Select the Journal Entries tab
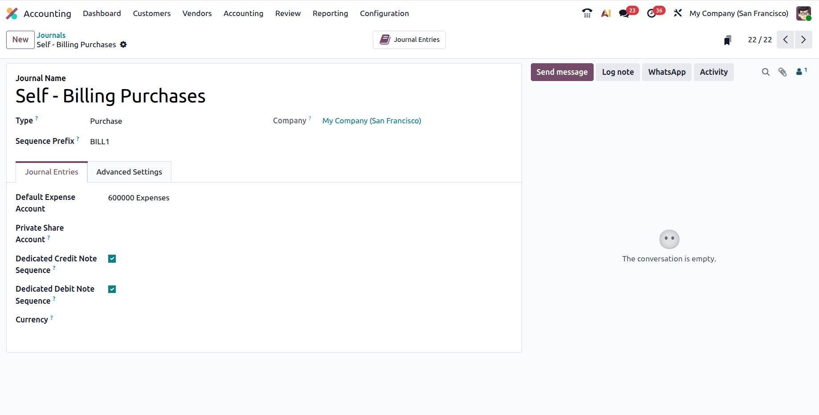This screenshot has width=819, height=415. (52, 172)
